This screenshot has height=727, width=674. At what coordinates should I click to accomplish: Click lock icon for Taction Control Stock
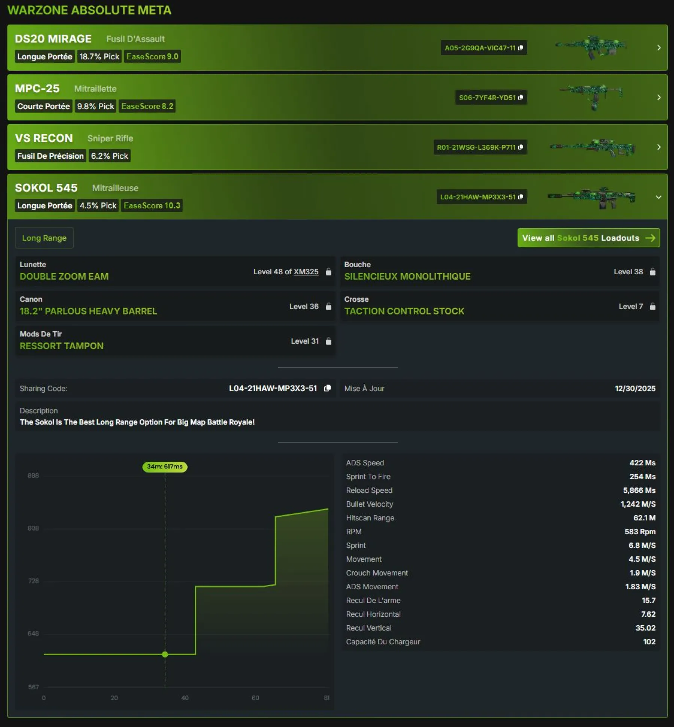coord(653,306)
